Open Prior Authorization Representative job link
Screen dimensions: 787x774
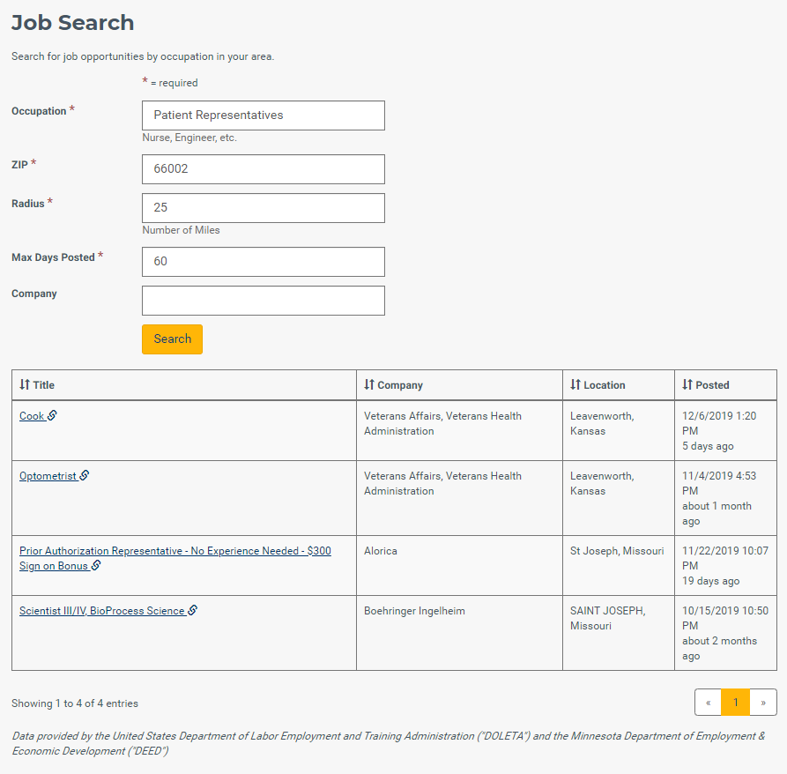pyautogui.click(x=175, y=558)
